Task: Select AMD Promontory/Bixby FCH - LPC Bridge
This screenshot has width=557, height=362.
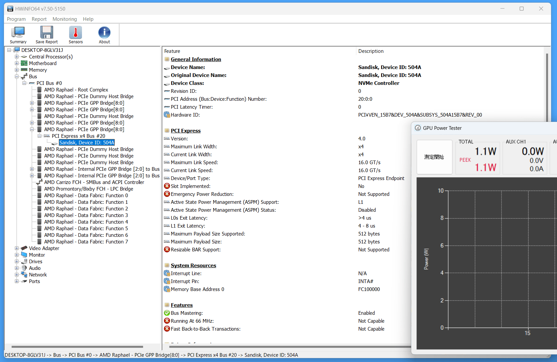Action: (x=89, y=189)
